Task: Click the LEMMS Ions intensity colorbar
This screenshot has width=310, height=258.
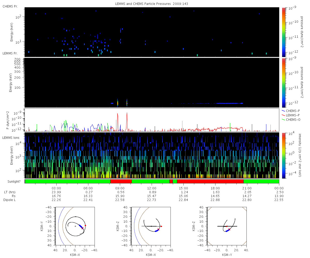Action: click(284, 155)
